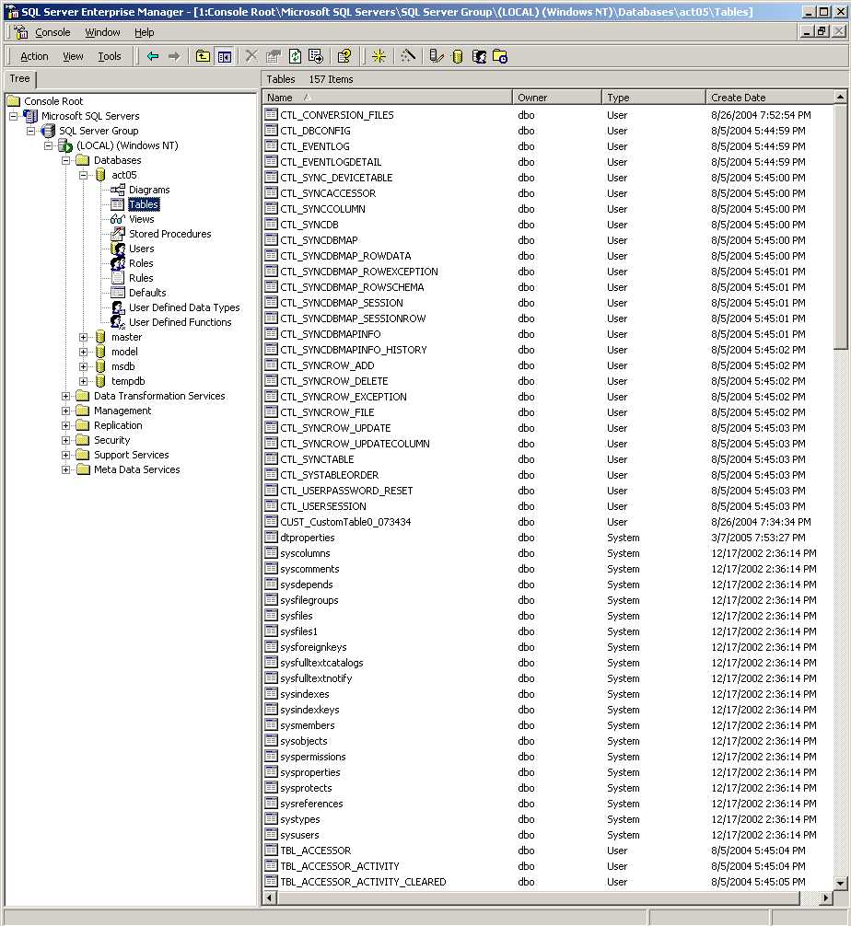This screenshot has width=851, height=926.
Task: Select the Meta Data Services folder
Action: [137, 470]
